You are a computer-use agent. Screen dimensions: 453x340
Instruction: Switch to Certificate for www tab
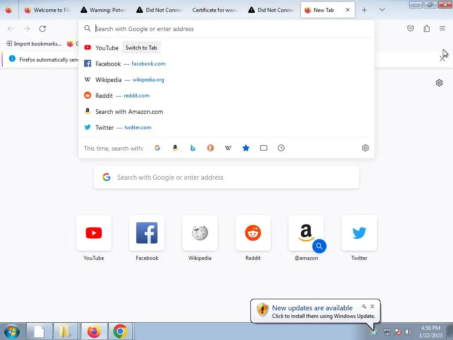[x=215, y=10]
